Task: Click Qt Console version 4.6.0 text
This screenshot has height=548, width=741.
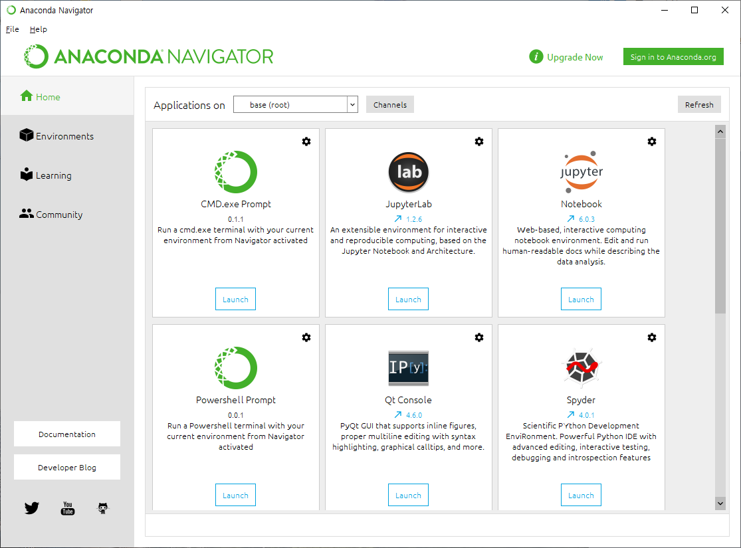Action: click(x=414, y=415)
